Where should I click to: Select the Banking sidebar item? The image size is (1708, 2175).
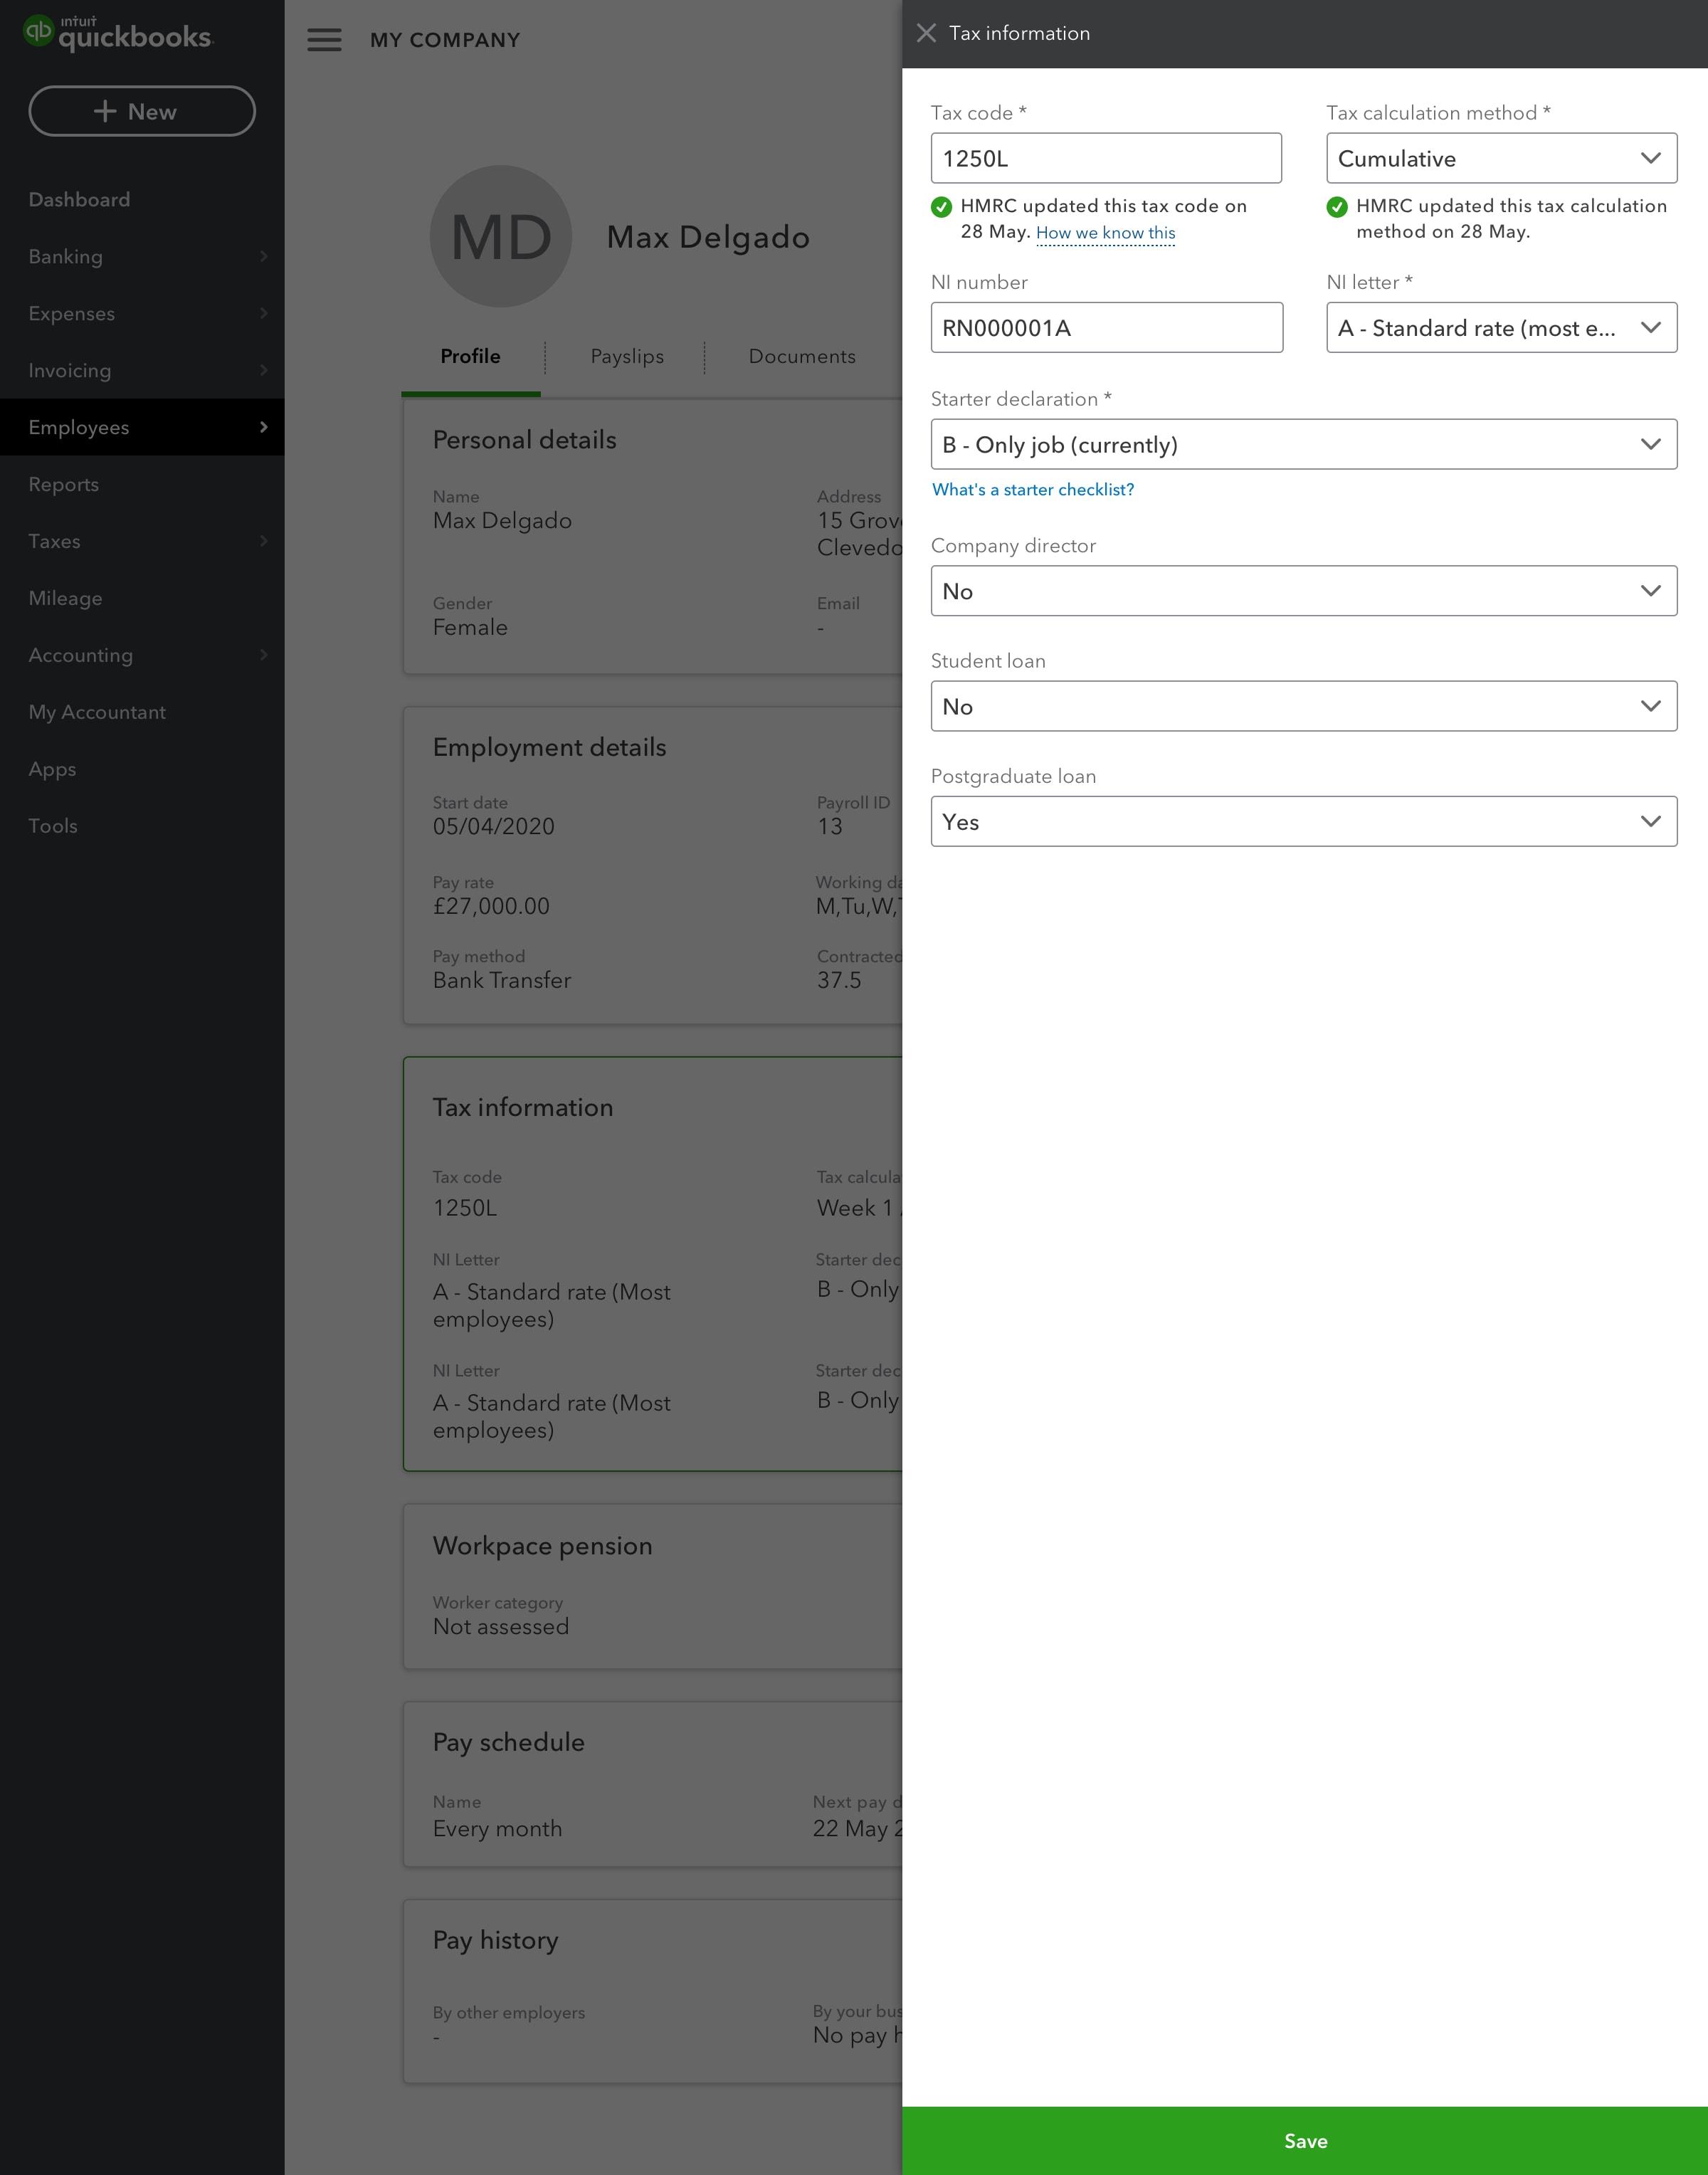point(142,257)
